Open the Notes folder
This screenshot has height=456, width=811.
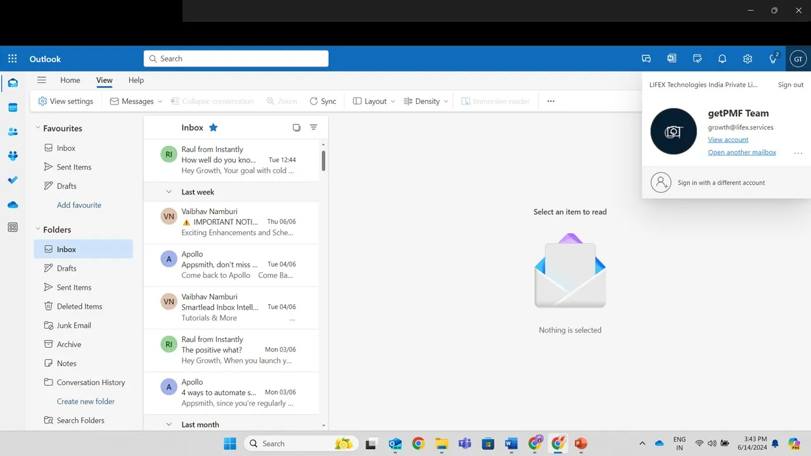click(x=84, y=363)
